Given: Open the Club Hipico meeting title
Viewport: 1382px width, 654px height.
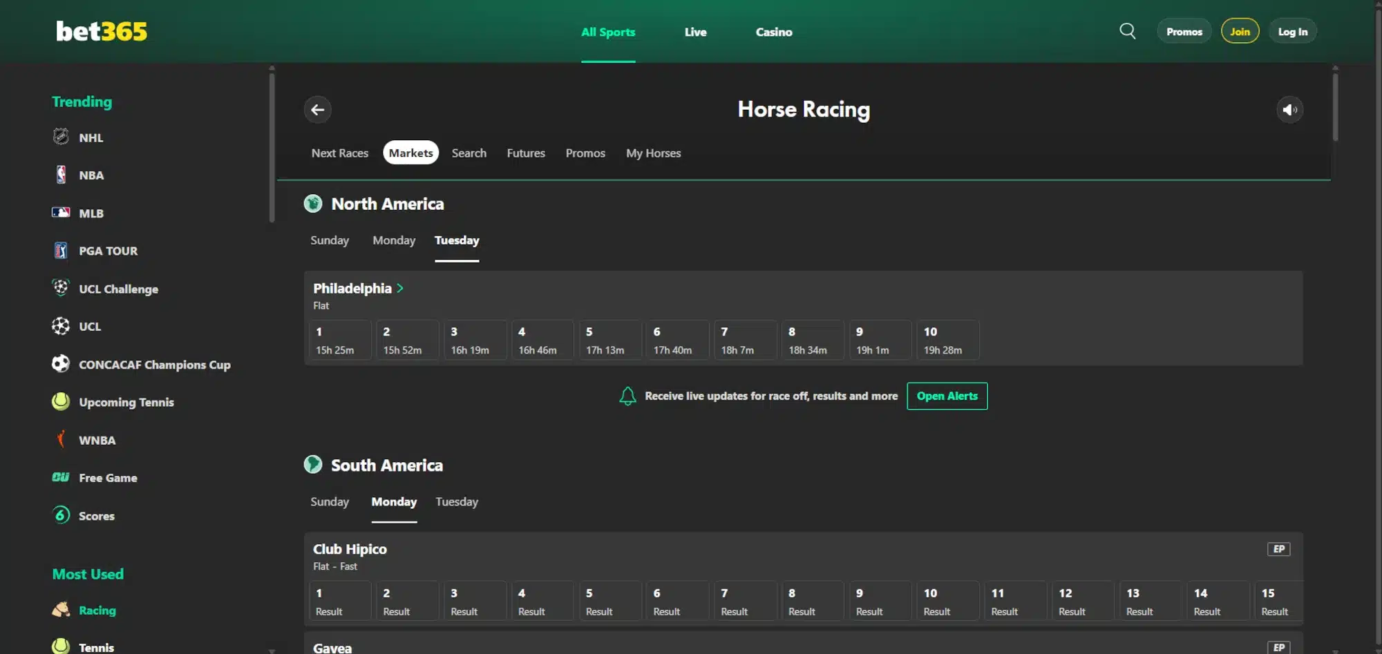Looking at the screenshot, I should click(x=350, y=549).
